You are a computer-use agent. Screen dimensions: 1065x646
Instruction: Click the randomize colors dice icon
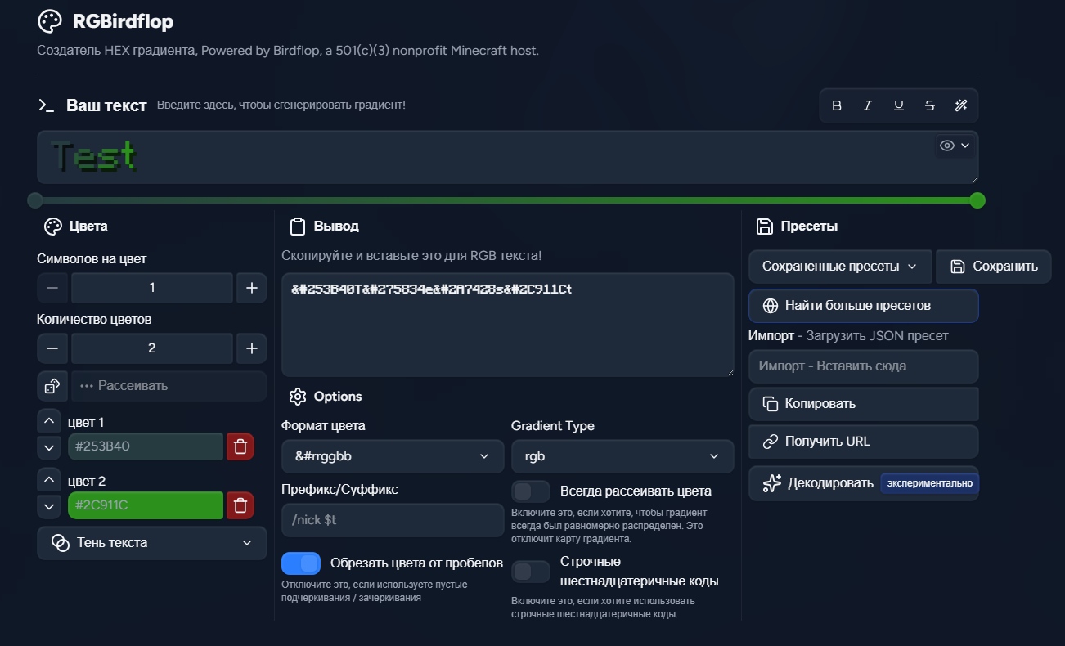[52, 386]
